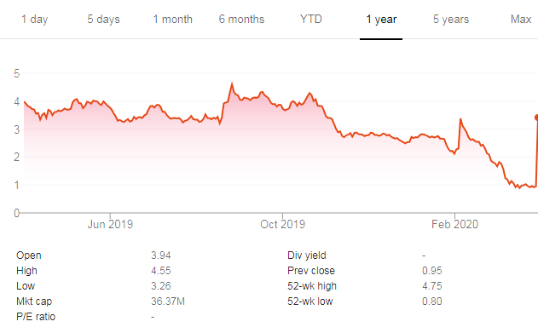Select the 5 days tab
Screen dimensions: 538x333
[x=104, y=20]
